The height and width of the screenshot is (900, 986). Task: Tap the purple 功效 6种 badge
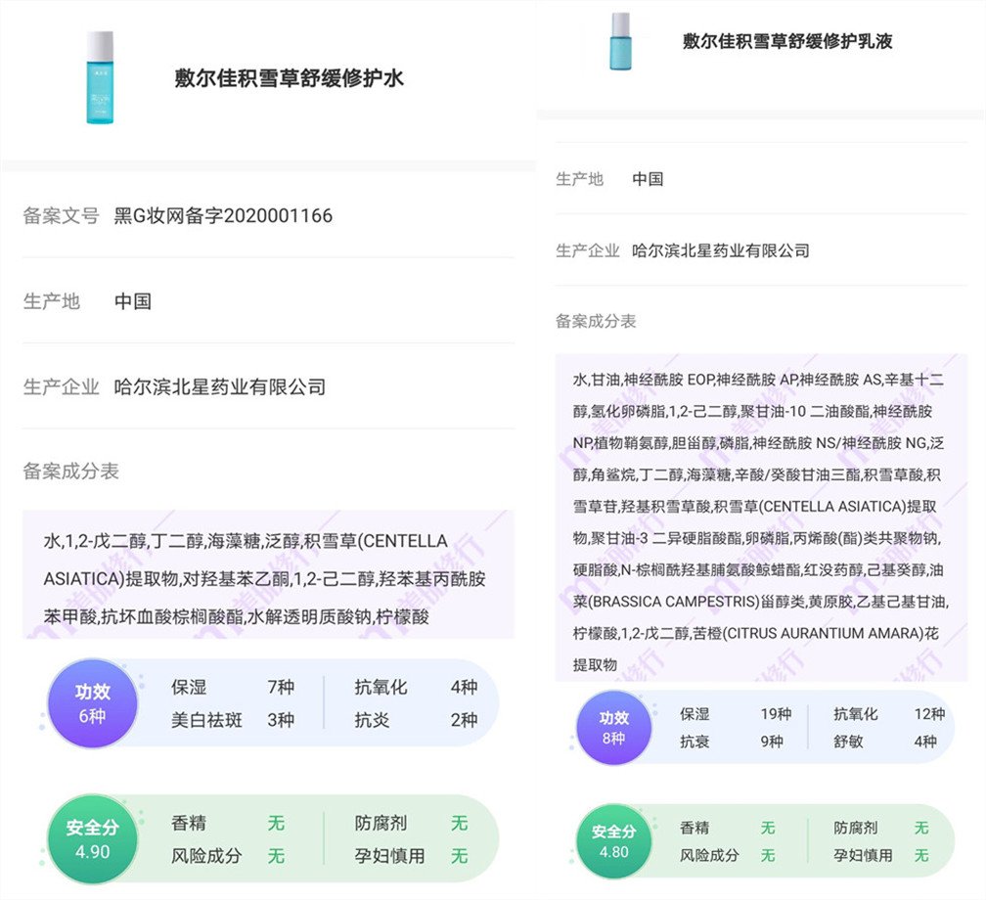pyautogui.click(x=92, y=703)
